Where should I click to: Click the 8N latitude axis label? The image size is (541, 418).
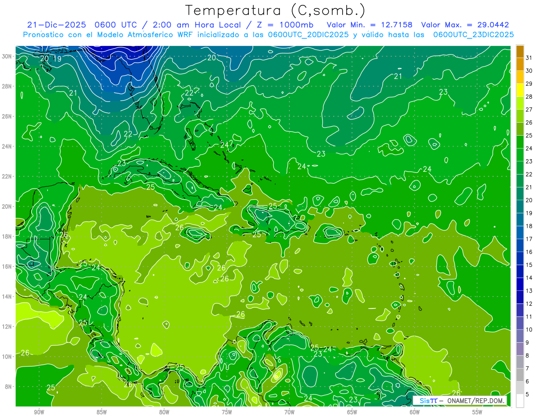click(x=9, y=386)
